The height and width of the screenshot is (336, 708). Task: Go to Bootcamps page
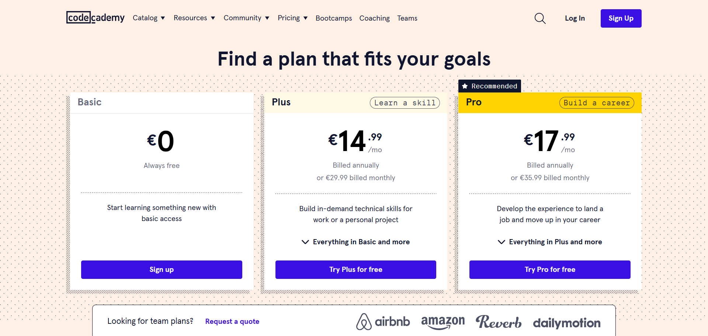[x=334, y=18]
